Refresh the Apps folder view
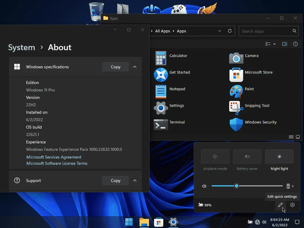The height and width of the screenshot is (228, 304). (230, 31)
